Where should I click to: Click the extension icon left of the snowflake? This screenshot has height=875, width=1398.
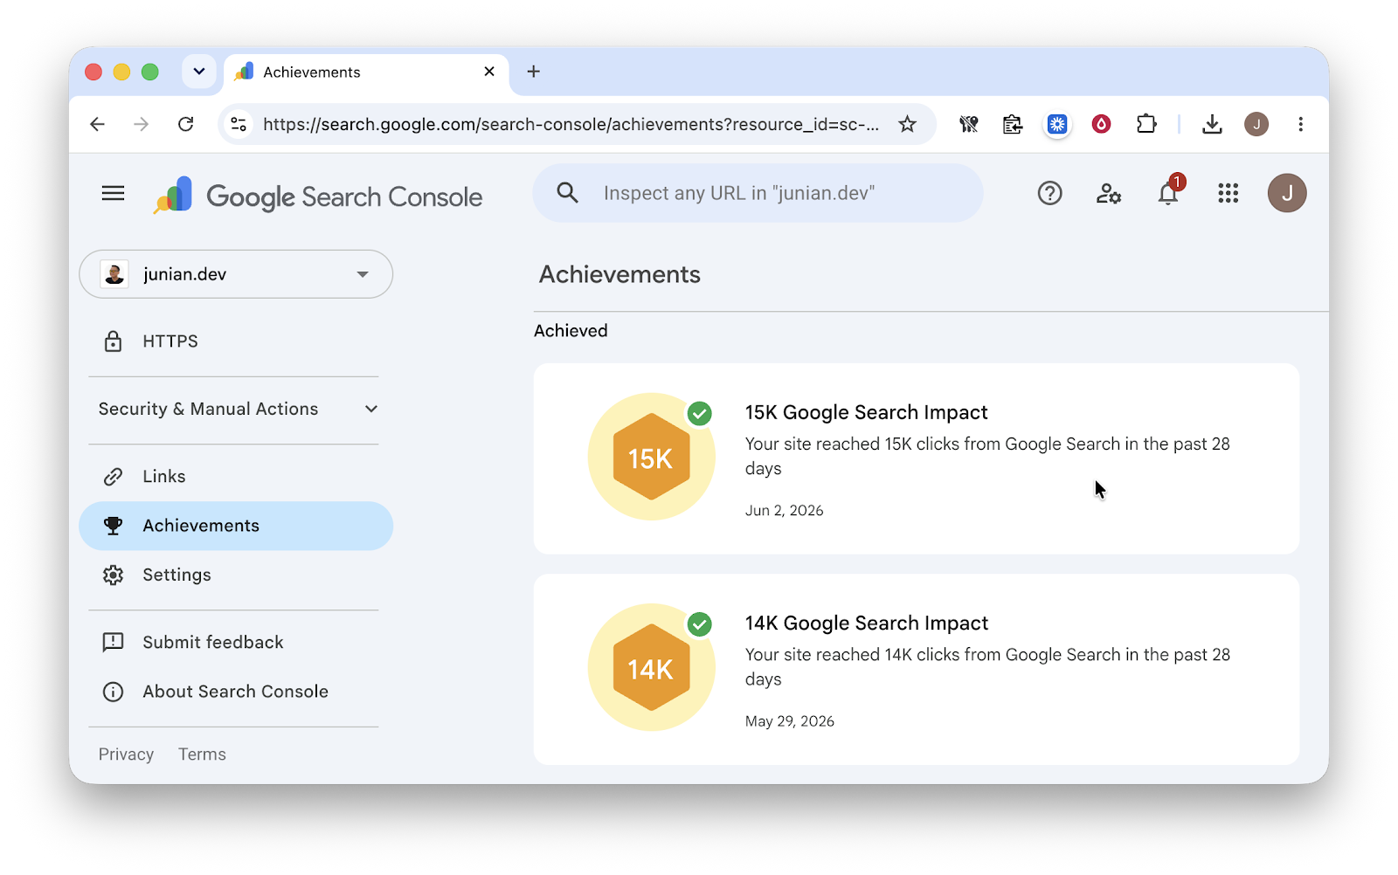coord(1013,124)
